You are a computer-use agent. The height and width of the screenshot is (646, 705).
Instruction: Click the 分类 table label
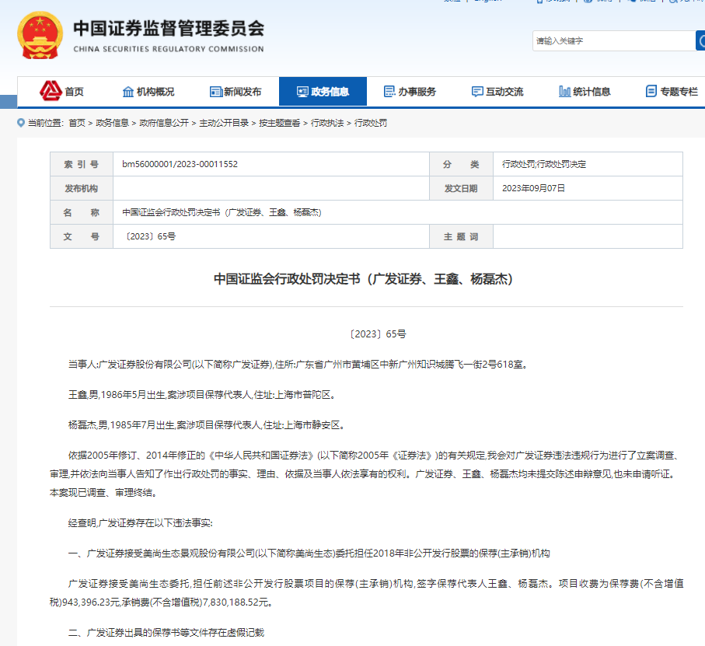point(461,164)
